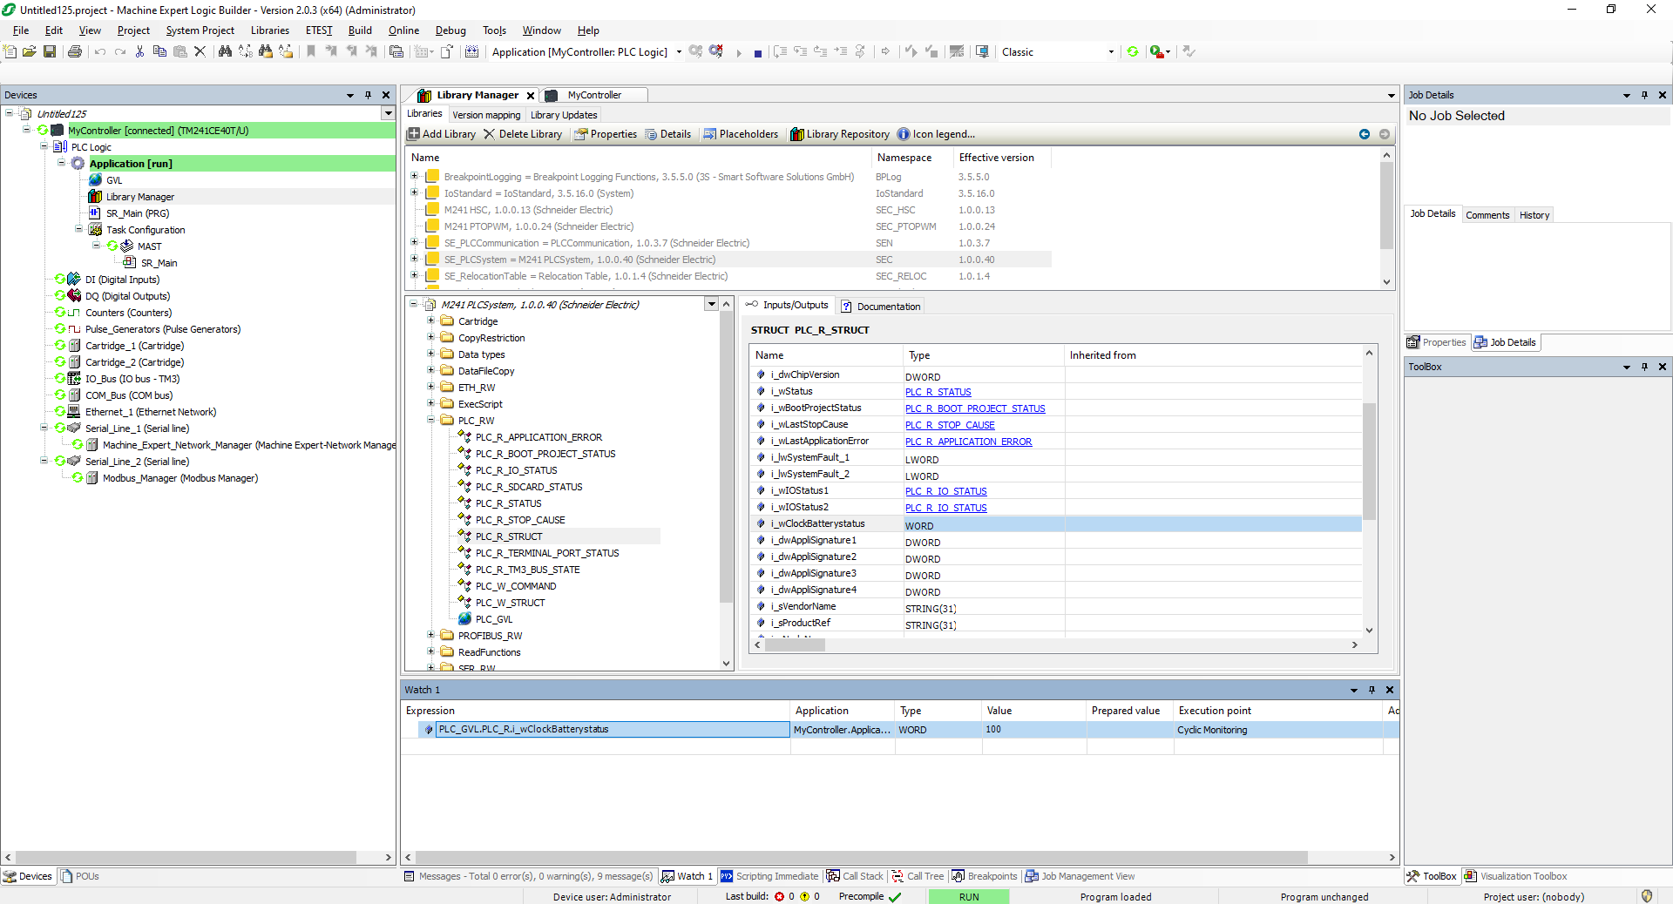The height and width of the screenshot is (904, 1673).
Task: Click the PLC_GVL.PLC_R.i_wClockBatterystatus expression field
Action: 613,730
